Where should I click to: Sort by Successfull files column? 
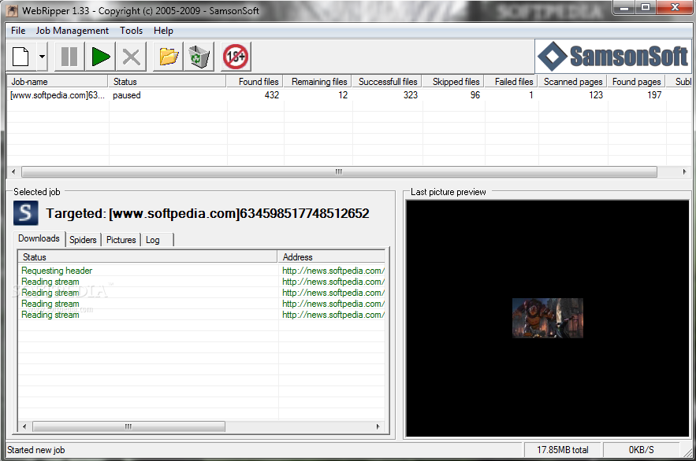pos(386,82)
